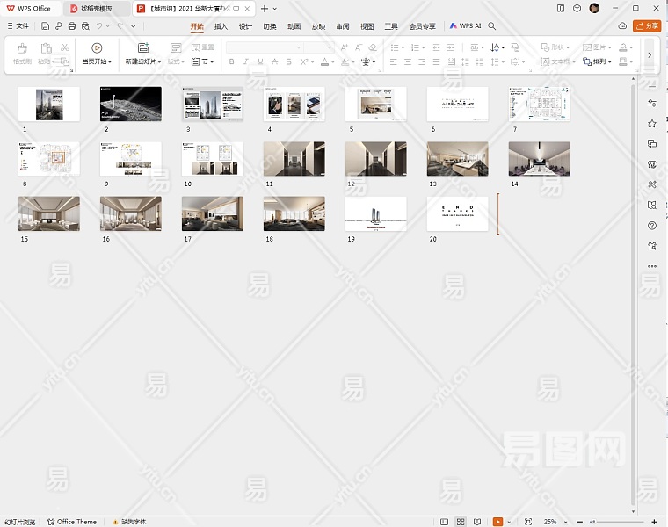Switch to slide sorter view in status bar
The width and height of the screenshot is (668, 527).
point(461,522)
